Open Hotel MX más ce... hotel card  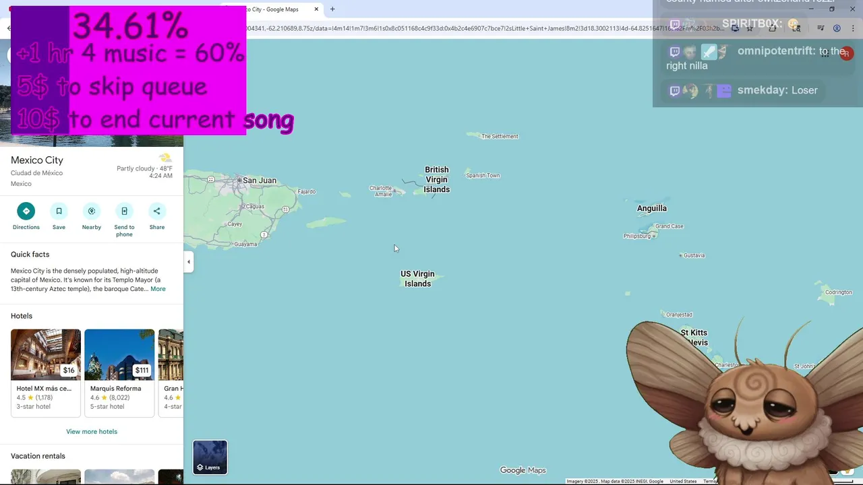pyautogui.click(x=46, y=373)
